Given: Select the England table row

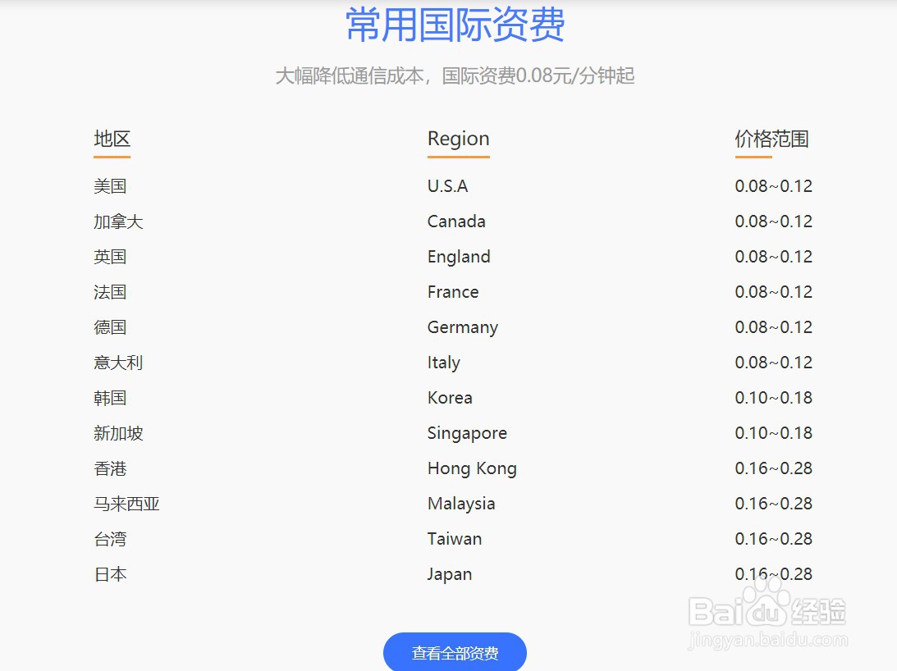Looking at the screenshot, I should coord(458,256).
